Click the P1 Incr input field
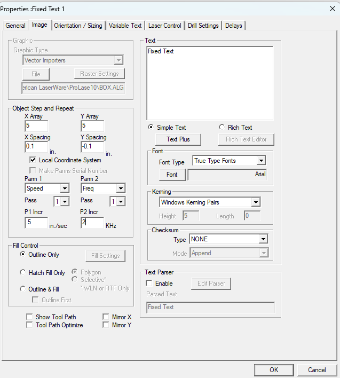The height and width of the screenshot is (378, 340). click(36, 223)
